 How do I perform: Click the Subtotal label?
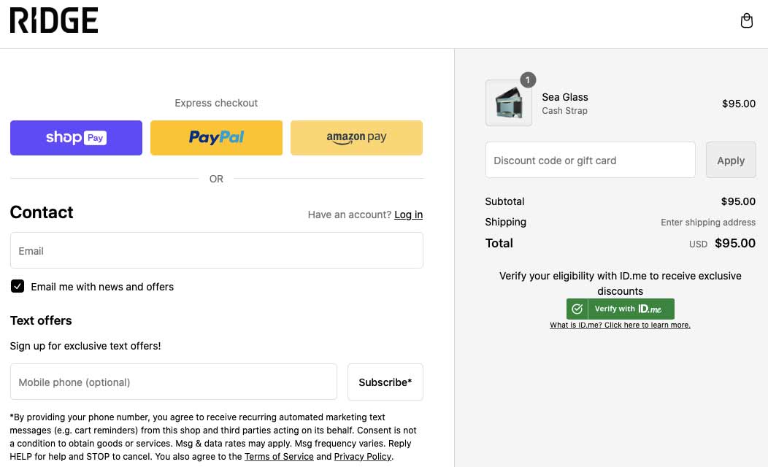pos(504,201)
